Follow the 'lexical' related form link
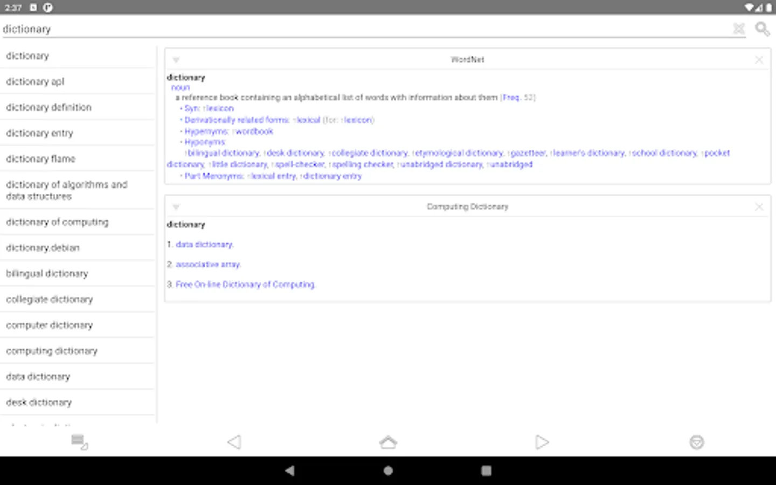The width and height of the screenshot is (776, 485). [308, 120]
